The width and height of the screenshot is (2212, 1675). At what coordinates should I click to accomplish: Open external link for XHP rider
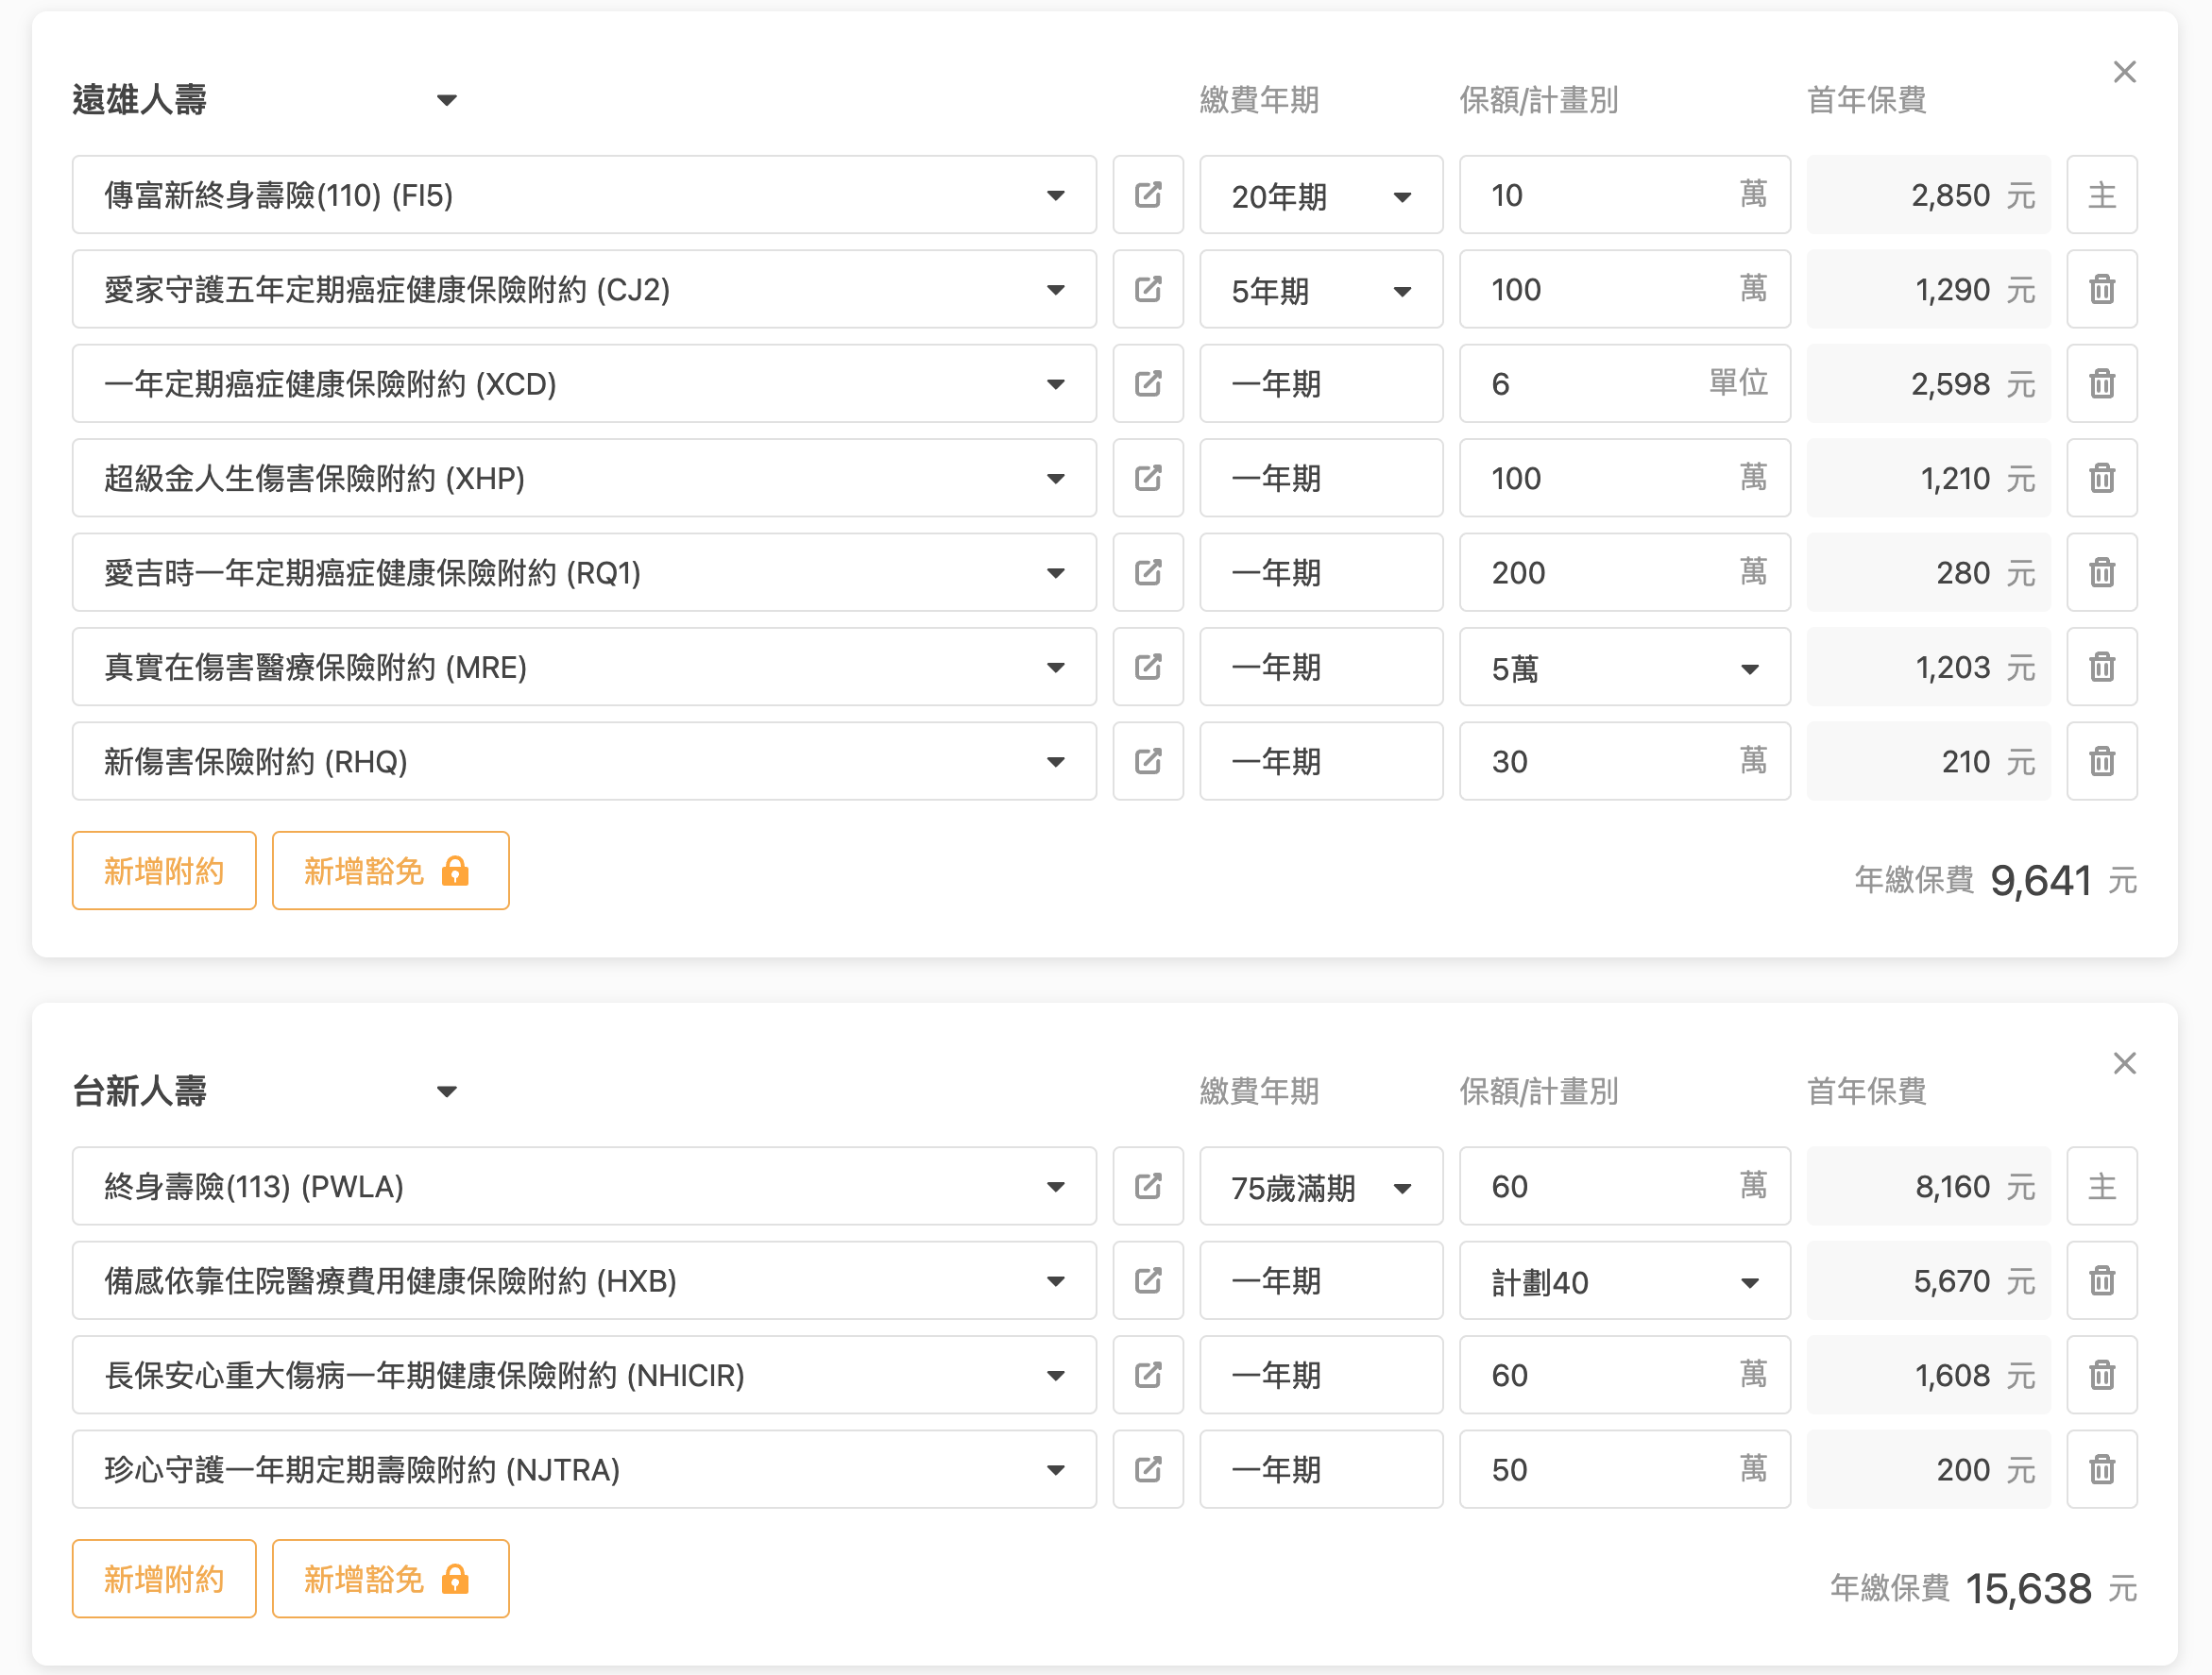(1148, 478)
